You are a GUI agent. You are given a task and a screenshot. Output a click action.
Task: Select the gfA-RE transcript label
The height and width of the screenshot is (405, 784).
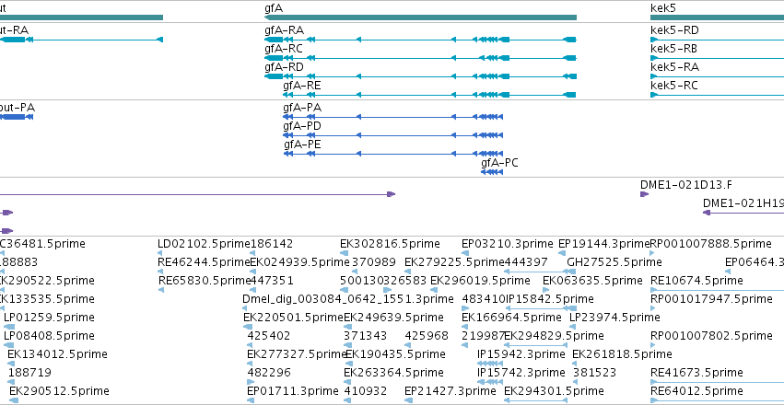point(302,86)
